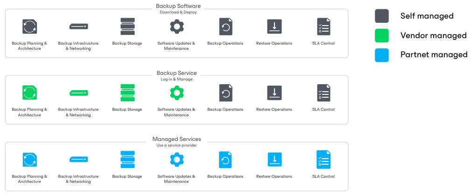Select blue Backup Planning & Architecture icon
471x194 pixels.
29,160
